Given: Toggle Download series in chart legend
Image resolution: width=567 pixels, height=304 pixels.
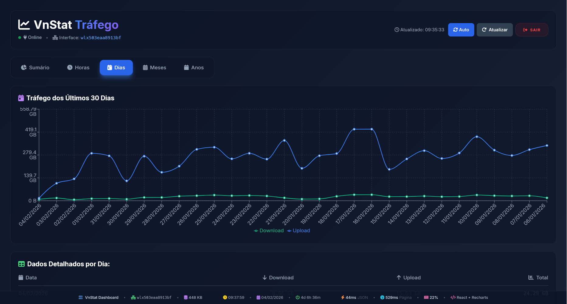Looking at the screenshot, I should [x=269, y=230].
